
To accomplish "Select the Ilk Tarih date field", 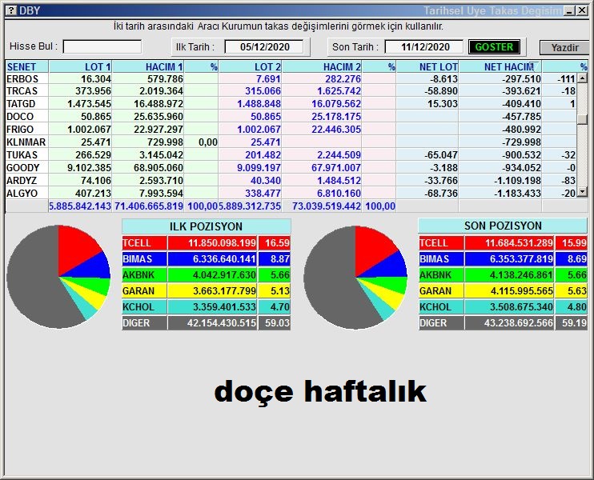I will (264, 47).
